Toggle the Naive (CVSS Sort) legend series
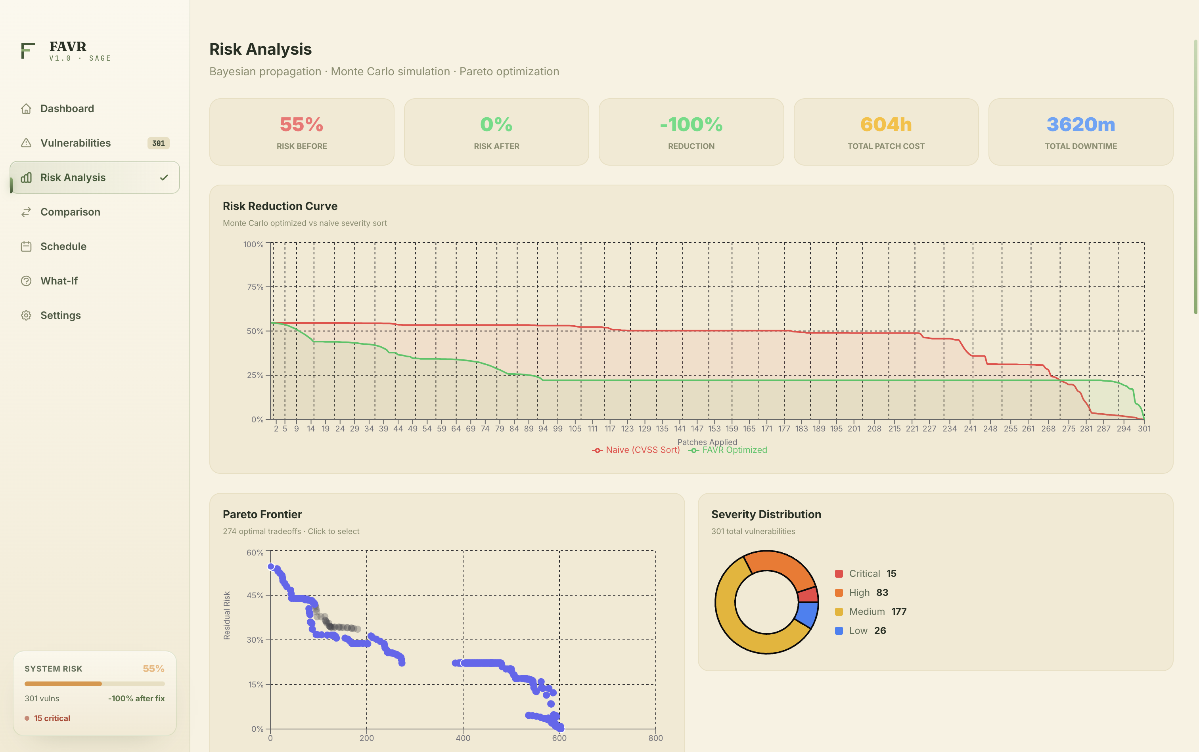Viewport: 1199px width, 752px height. point(636,450)
